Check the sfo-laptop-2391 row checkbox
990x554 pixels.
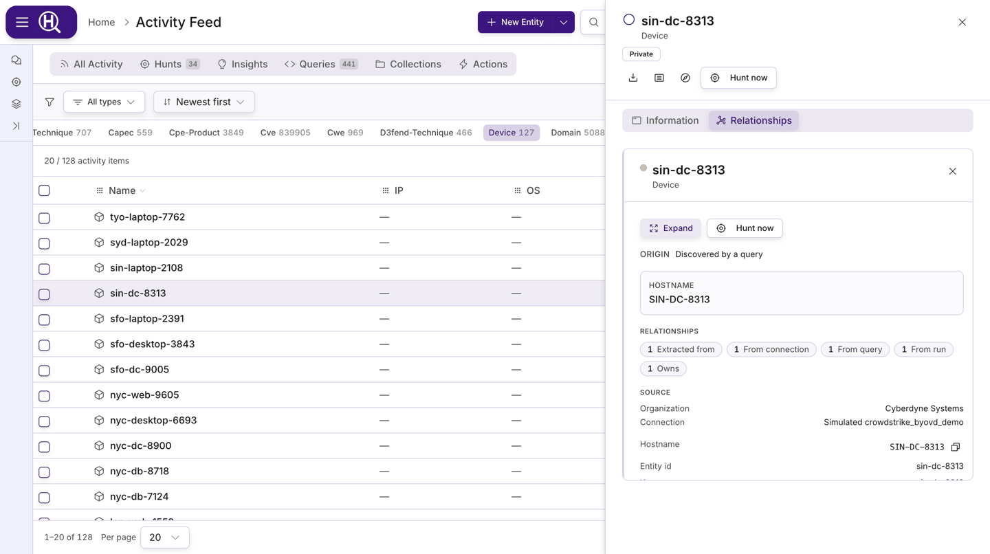click(44, 320)
